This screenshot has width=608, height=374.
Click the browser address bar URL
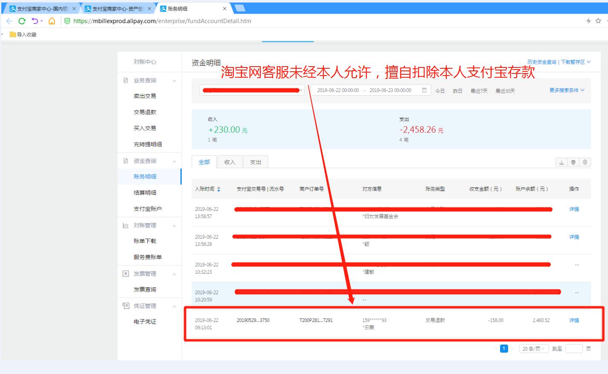pyautogui.click(x=162, y=21)
